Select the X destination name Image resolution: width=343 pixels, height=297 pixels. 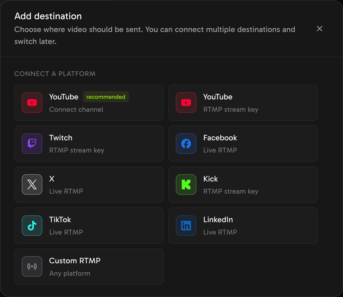click(52, 179)
